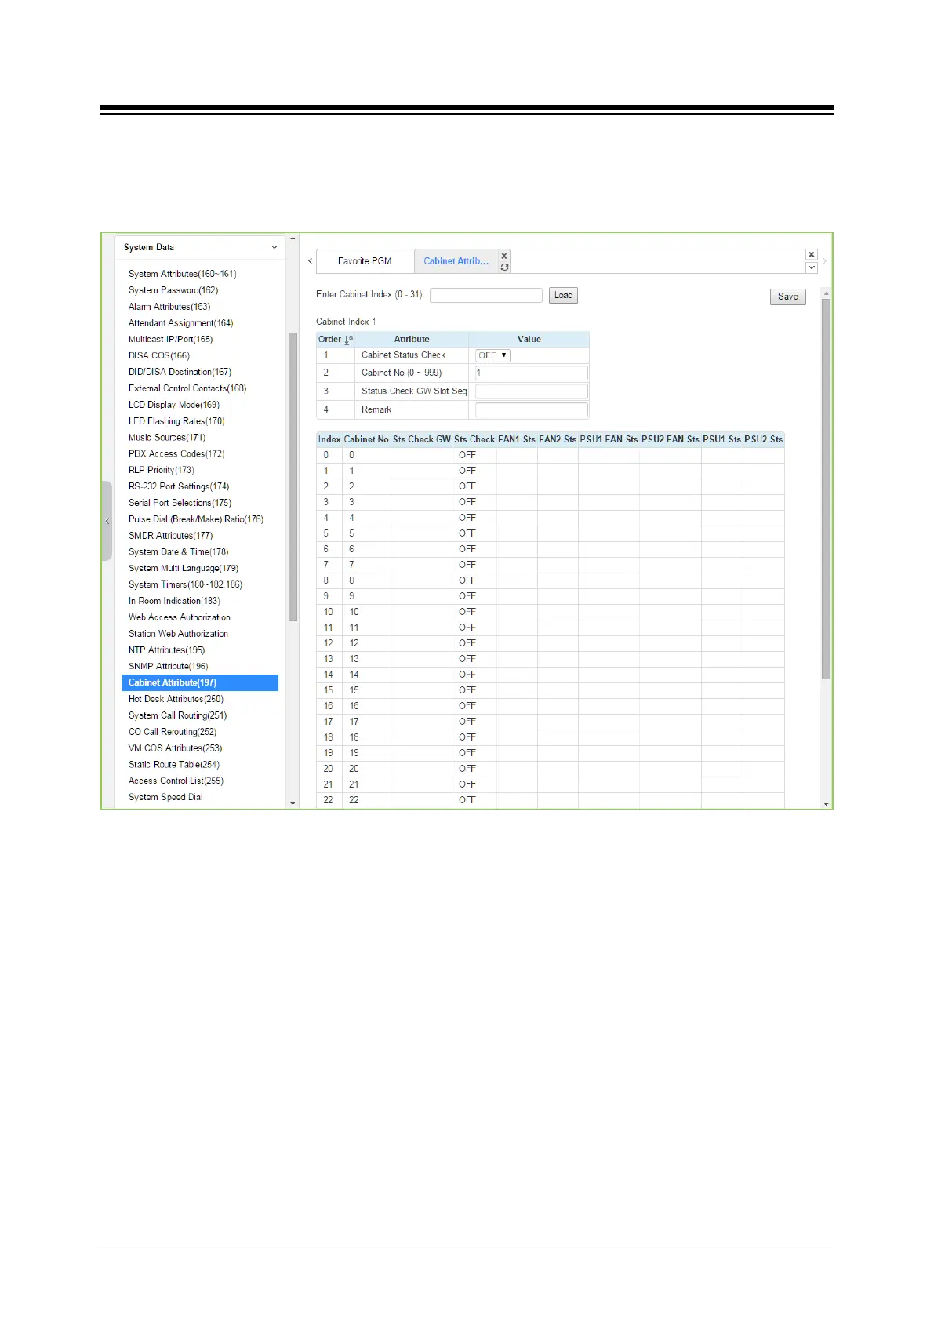The image size is (934, 1321).
Task: Switch to the Favorite PGM tab
Action: click(364, 261)
